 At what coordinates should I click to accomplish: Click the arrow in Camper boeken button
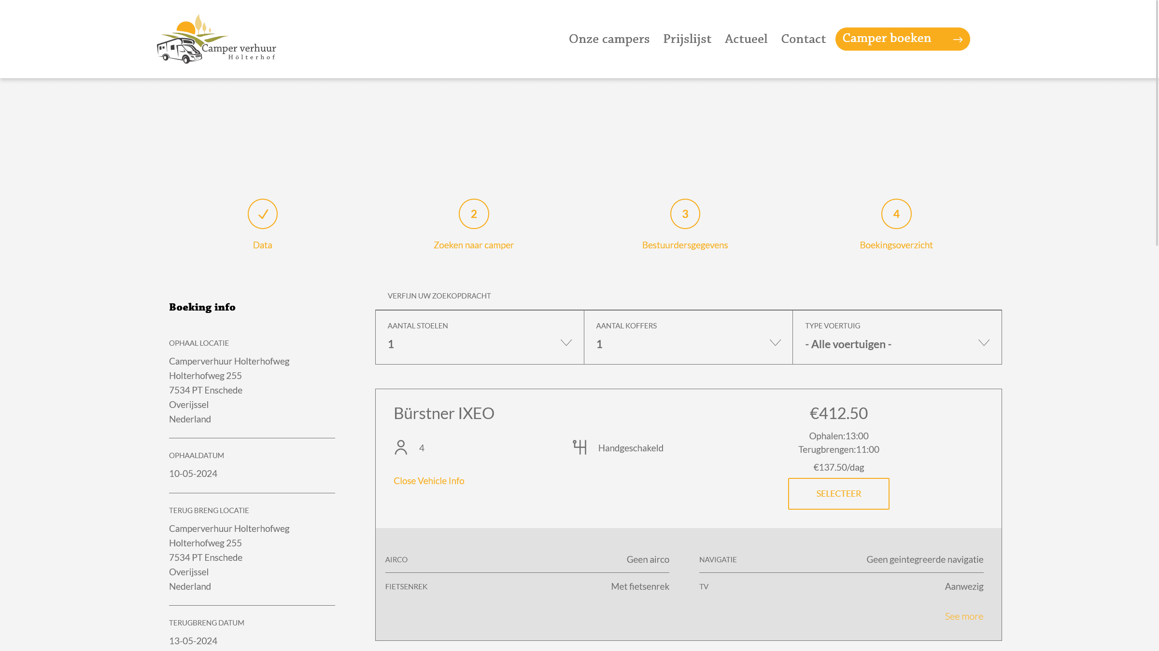[x=958, y=40]
